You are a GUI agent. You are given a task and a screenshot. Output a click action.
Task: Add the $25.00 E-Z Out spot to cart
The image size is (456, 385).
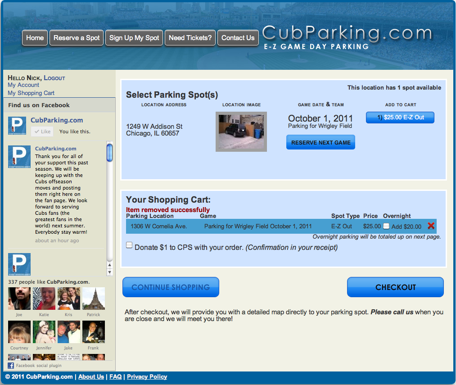pos(400,118)
